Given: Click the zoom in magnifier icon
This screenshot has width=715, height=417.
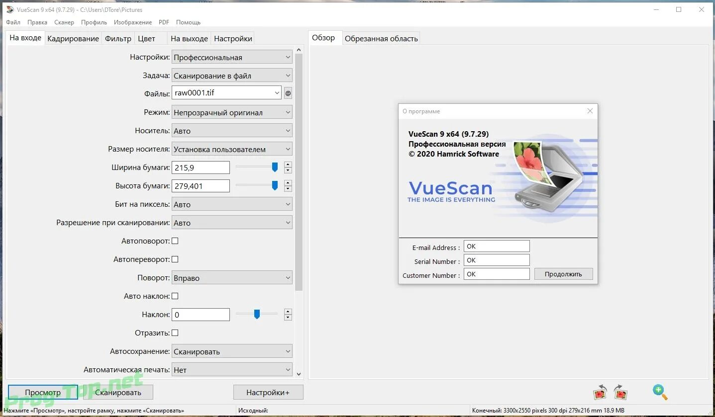Looking at the screenshot, I should pos(660,392).
